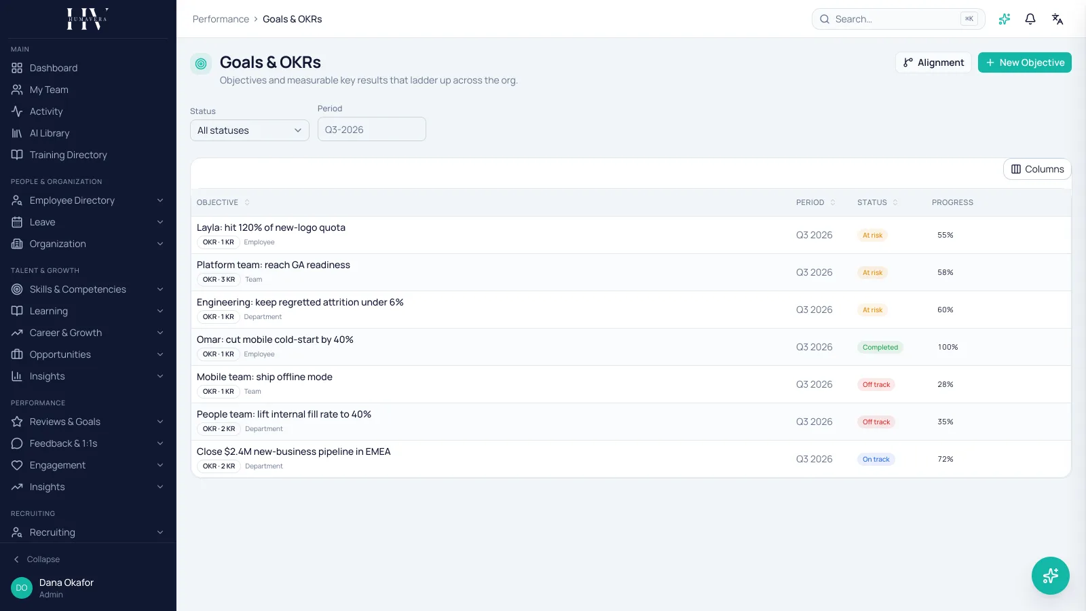
Task: Open Training Directory
Action: (x=88, y=155)
